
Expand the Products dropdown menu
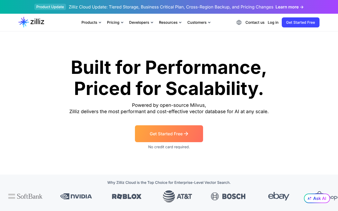[x=91, y=22]
